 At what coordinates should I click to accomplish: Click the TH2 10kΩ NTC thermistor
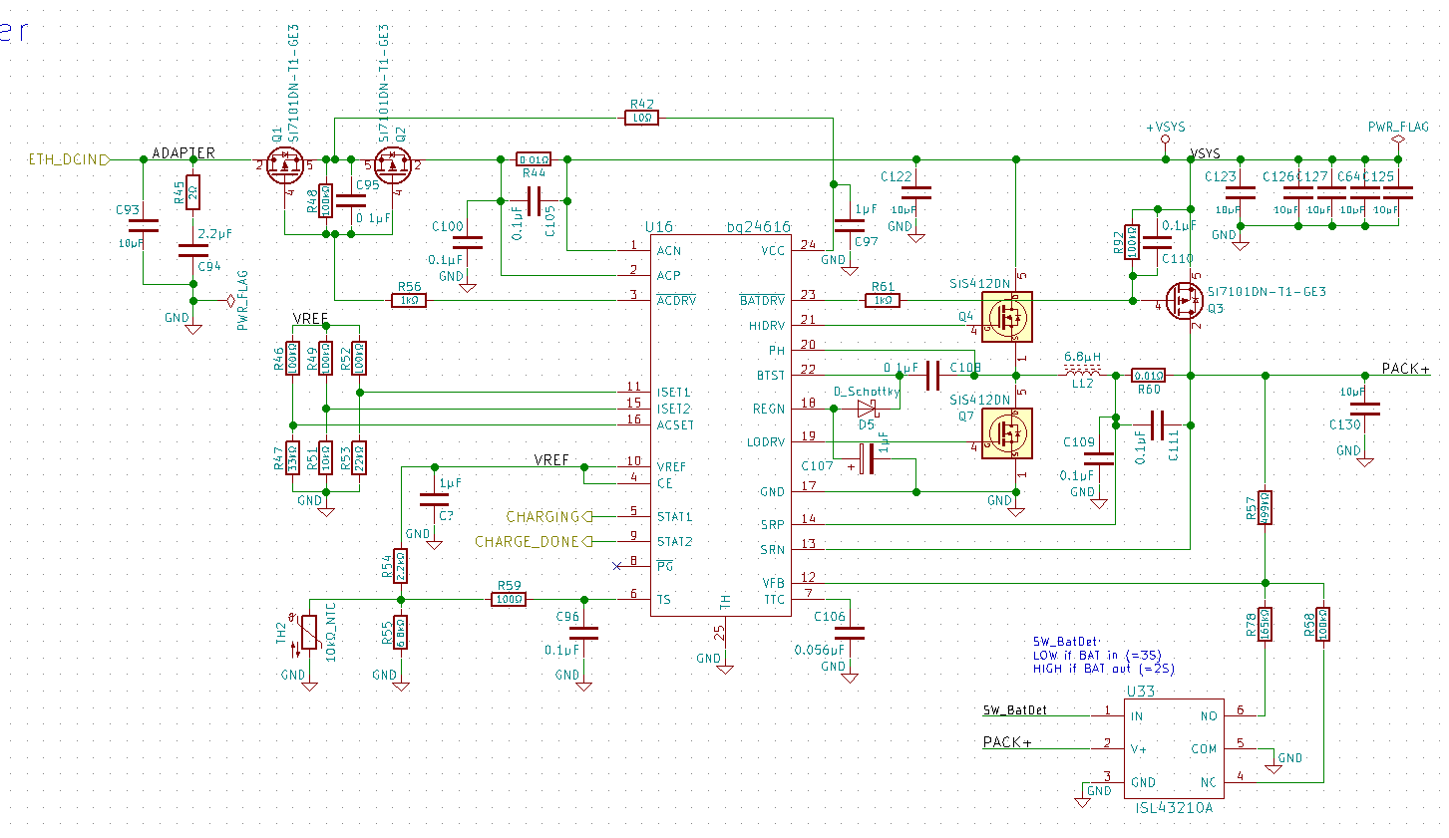tap(309, 633)
